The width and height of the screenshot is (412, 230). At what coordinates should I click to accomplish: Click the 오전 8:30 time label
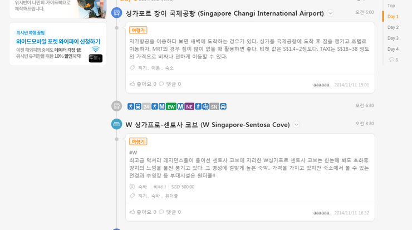point(365,124)
